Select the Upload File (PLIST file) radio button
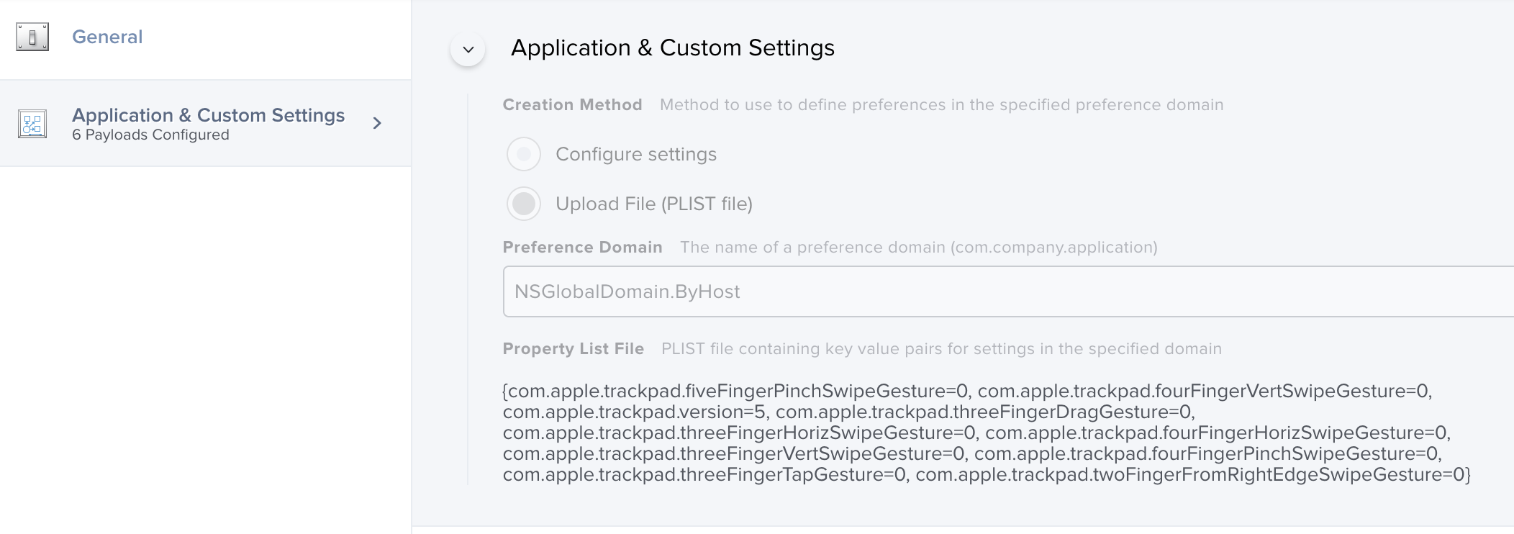This screenshot has height=534, width=1514. tap(524, 204)
